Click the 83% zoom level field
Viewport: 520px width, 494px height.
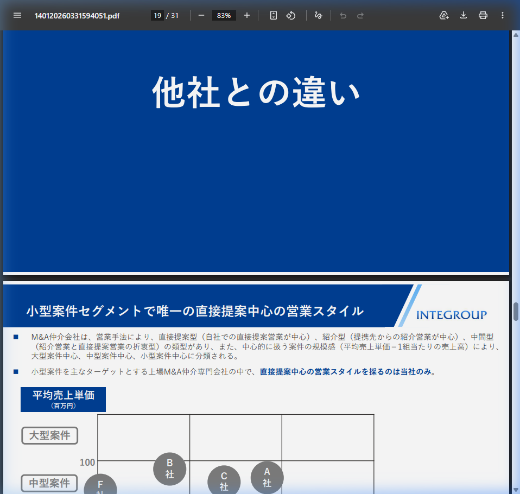pyautogui.click(x=224, y=15)
